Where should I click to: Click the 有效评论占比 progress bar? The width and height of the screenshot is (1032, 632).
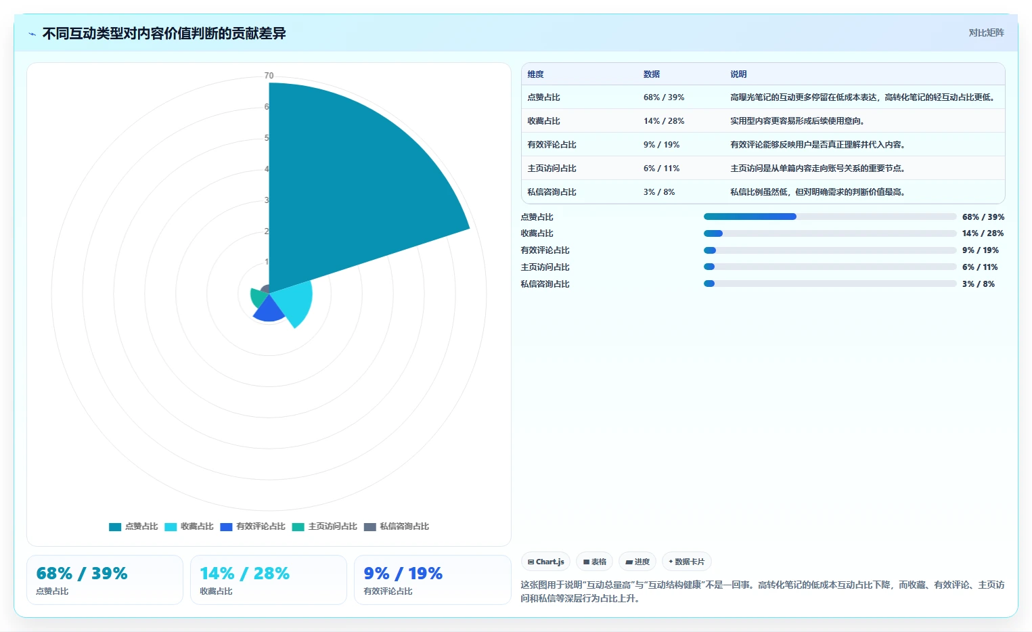point(830,250)
